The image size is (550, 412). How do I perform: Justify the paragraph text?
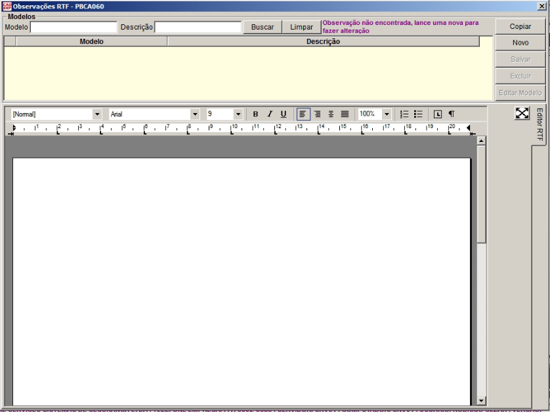coord(345,114)
